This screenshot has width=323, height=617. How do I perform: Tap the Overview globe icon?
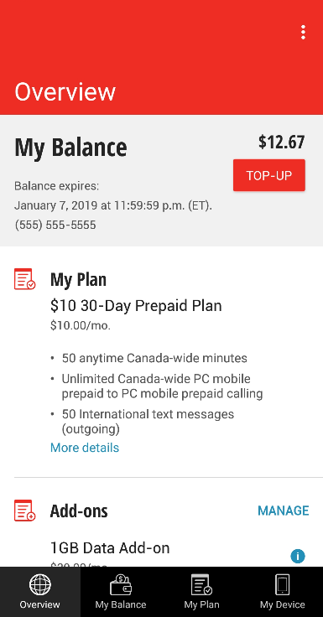click(x=40, y=584)
